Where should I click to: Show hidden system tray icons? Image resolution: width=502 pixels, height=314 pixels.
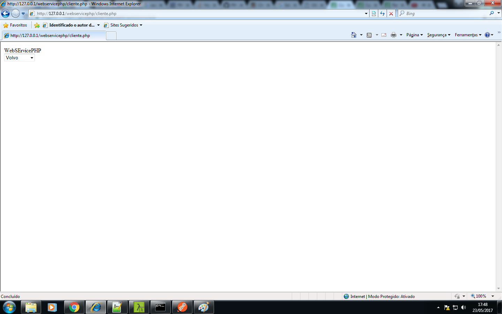click(x=438, y=307)
